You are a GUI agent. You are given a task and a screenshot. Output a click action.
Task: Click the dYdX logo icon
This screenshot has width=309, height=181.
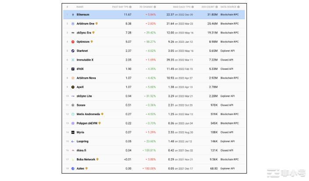(73, 69)
